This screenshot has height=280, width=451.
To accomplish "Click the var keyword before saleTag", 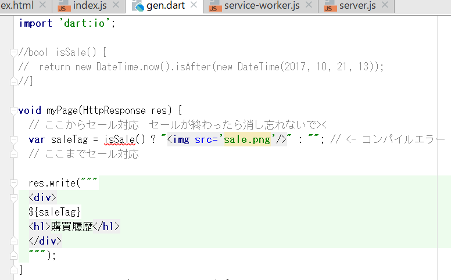I will [37, 139].
